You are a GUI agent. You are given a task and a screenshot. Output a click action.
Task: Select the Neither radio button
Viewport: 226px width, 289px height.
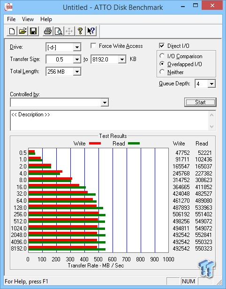pyautogui.click(x=162, y=72)
